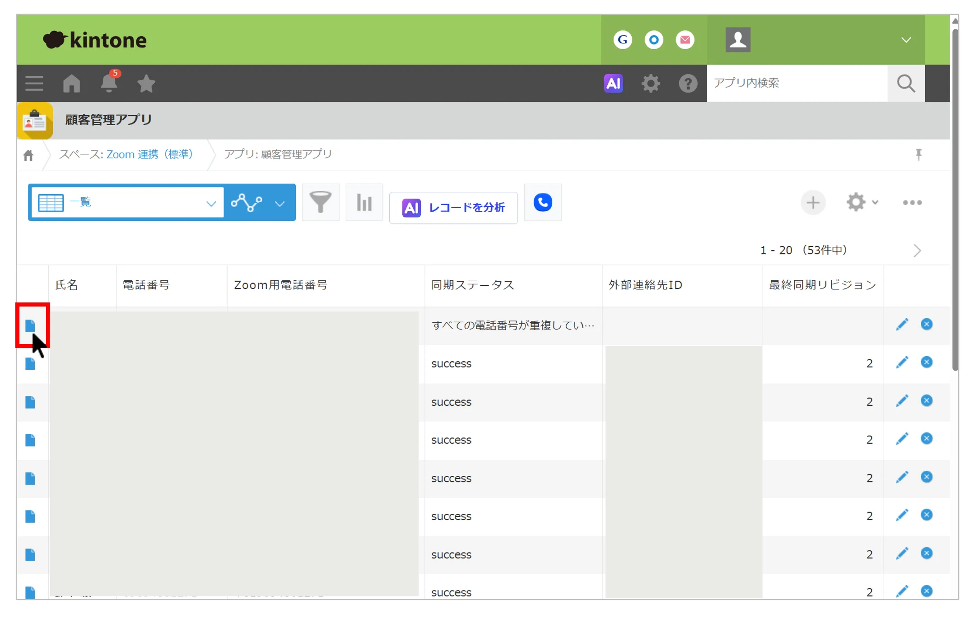Go to the kintone portal home icon
The width and height of the screenshot is (974, 618).
pos(71,84)
